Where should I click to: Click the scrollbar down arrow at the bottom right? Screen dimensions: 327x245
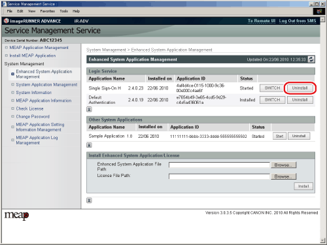pyautogui.click(x=322, y=240)
